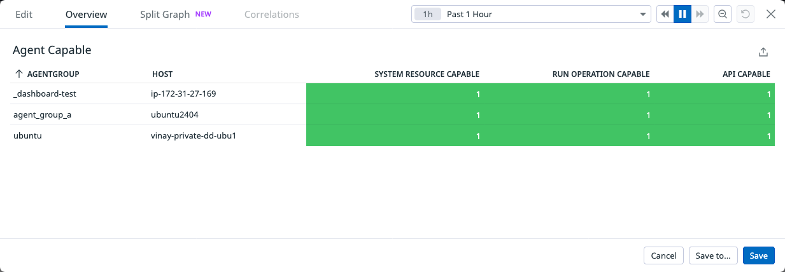Open the Split Graph tab

(165, 14)
